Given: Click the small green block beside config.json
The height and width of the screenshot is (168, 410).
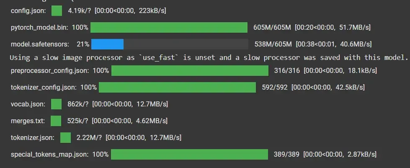Looking at the screenshot, I should pyautogui.click(x=57, y=11).
